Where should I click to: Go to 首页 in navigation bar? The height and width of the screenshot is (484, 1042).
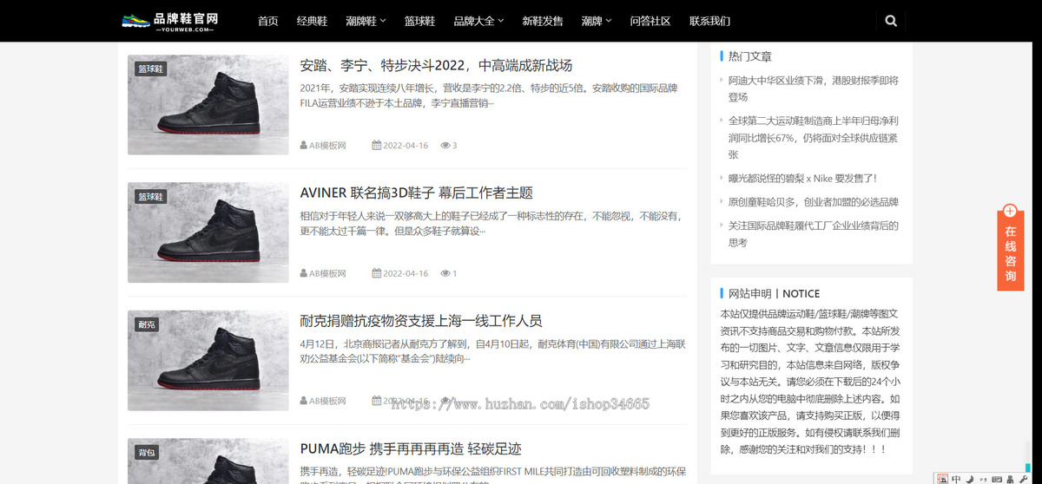268,21
